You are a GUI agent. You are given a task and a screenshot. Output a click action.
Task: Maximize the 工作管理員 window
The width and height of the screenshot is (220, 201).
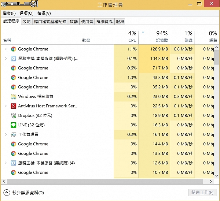pyautogui.click(x=199, y=4)
